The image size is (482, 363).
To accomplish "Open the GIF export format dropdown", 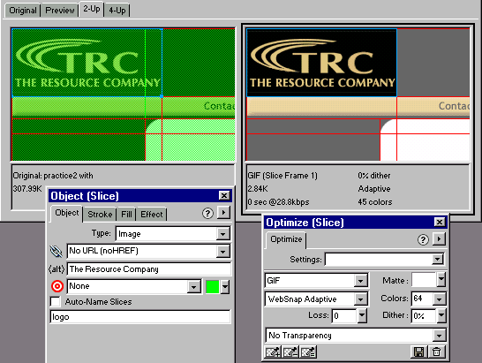I will [x=360, y=281].
